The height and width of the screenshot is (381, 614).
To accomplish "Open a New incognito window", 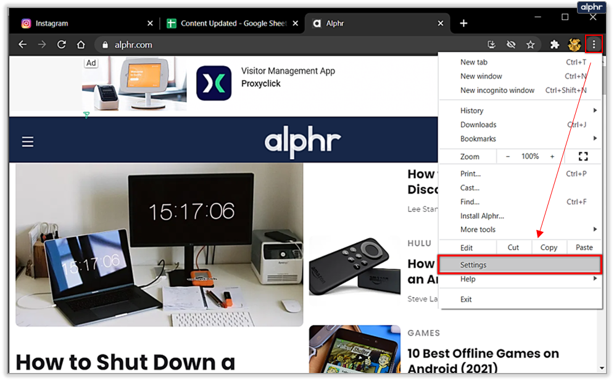I will coord(520,91).
